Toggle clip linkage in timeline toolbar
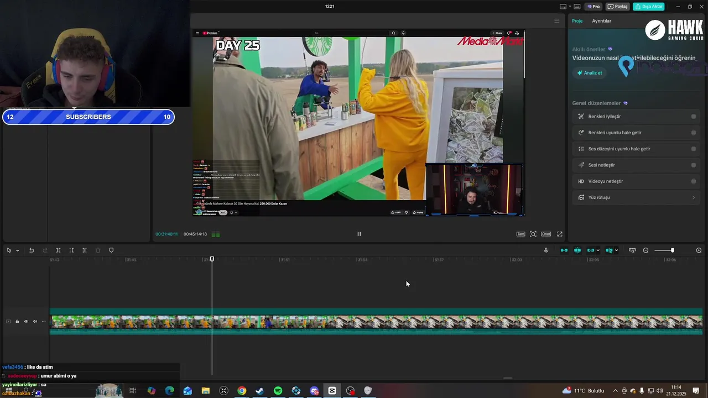 coord(591,250)
